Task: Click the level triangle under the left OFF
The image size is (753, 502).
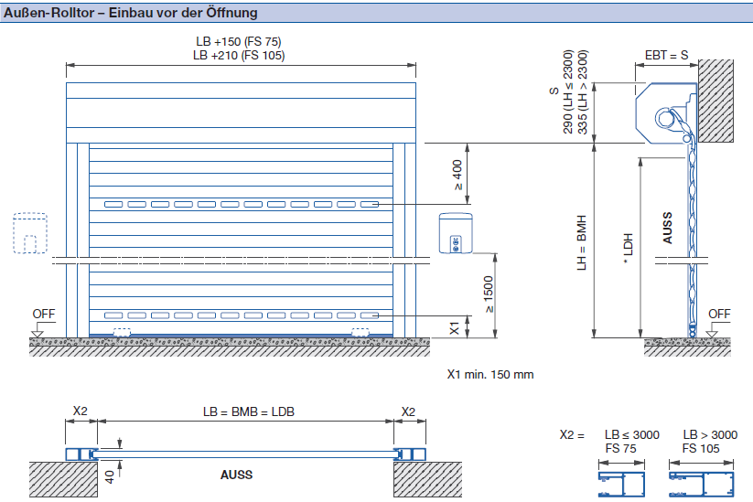Action: pos(37,334)
